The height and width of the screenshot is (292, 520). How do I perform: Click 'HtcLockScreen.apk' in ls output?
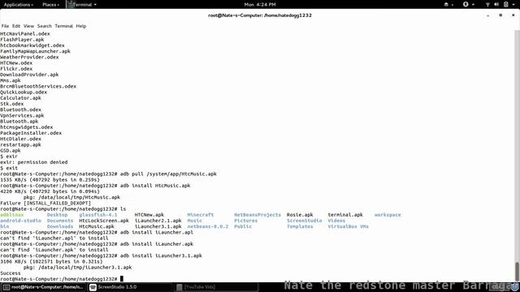(x=104, y=221)
